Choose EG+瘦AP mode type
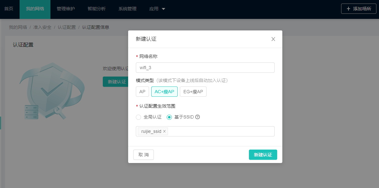Viewport: 379px width, 188px height. tap(193, 92)
